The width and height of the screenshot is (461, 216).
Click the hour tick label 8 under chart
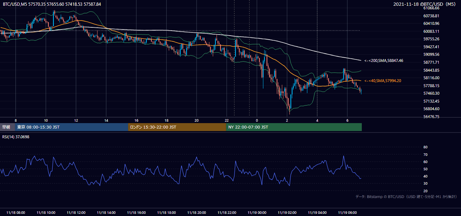16,120
